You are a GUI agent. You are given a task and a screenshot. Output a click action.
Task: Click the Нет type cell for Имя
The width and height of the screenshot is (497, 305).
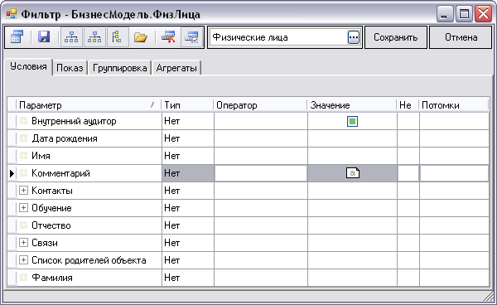tap(188, 156)
